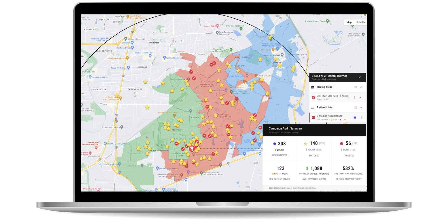The height and width of the screenshot is (224, 448).
Task: Click Republic Services Tessman Road Landfill marker
Action: click(201, 173)
